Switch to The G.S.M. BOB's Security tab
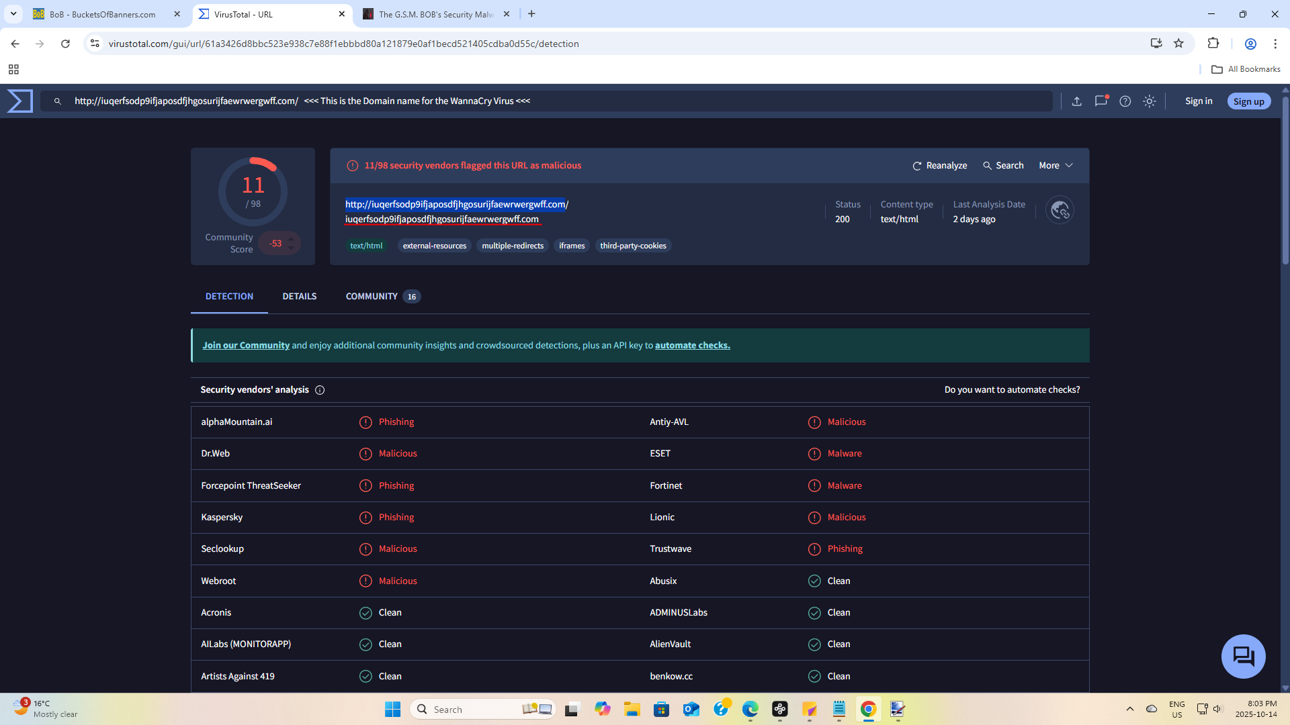 point(435,14)
